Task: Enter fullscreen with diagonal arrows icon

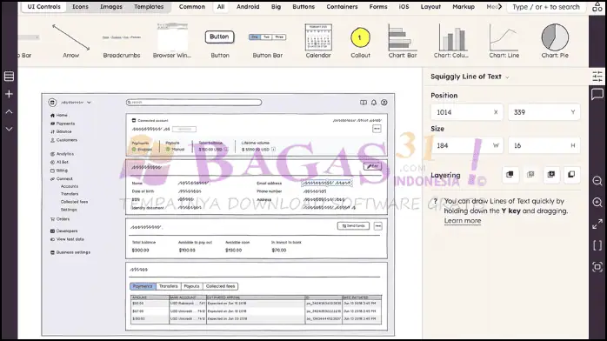Action: click(x=597, y=224)
